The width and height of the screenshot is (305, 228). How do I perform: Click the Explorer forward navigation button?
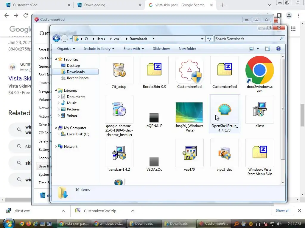(64, 38)
